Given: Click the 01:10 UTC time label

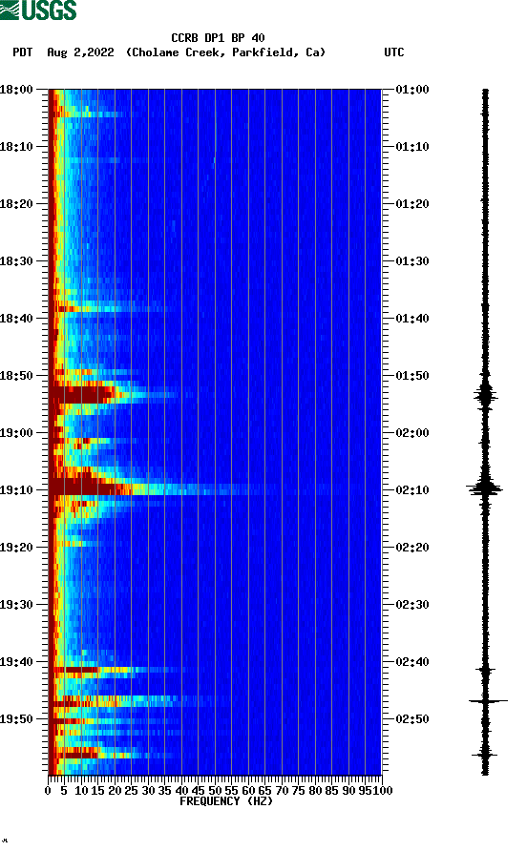Looking at the screenshot, I should [412, 147].
